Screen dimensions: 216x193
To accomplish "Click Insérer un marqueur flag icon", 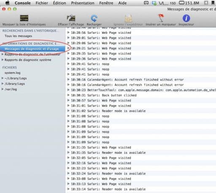I will (x=161, y=18).
